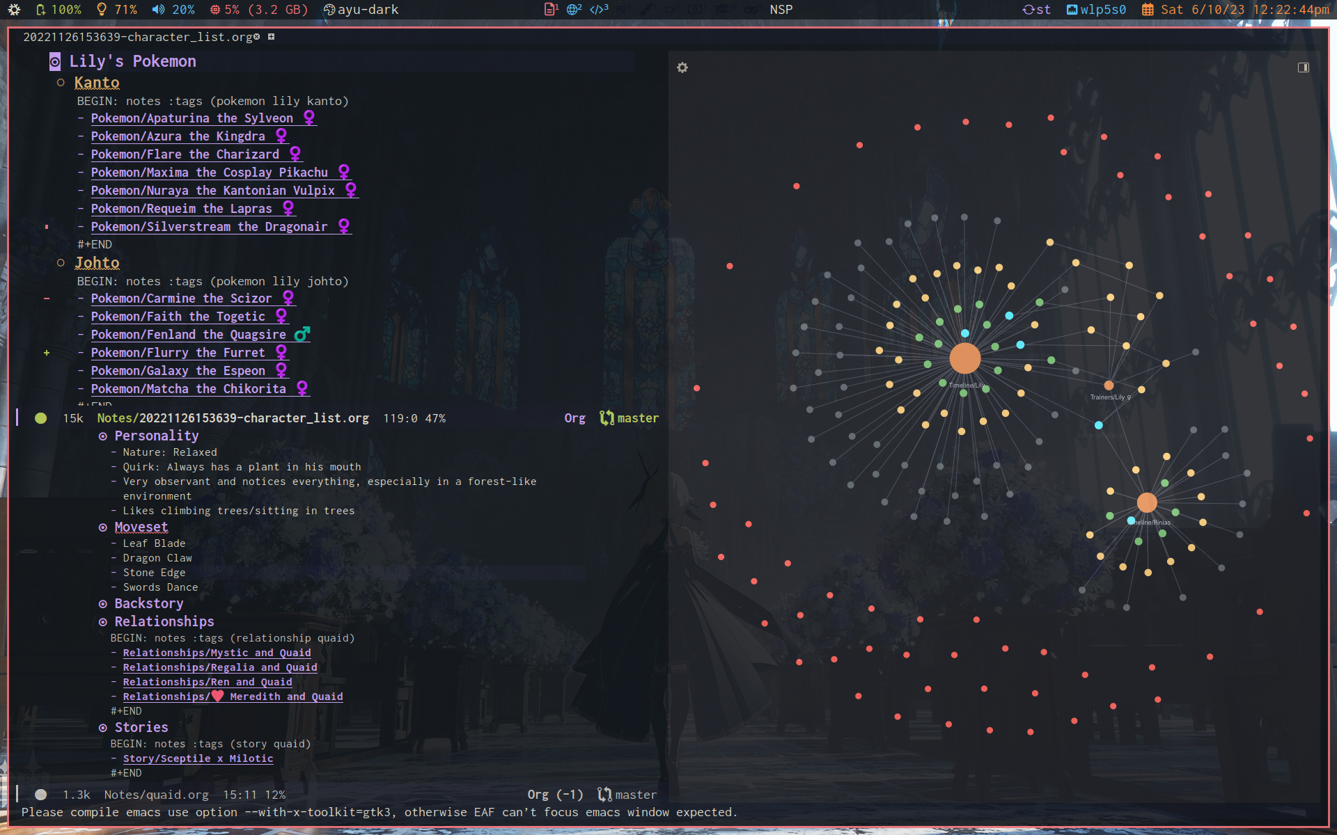The width and height of the screenshot is (1337, 835).
Task: Click the large Timeline/Lily graph node
Action: (x=964, y=358)
